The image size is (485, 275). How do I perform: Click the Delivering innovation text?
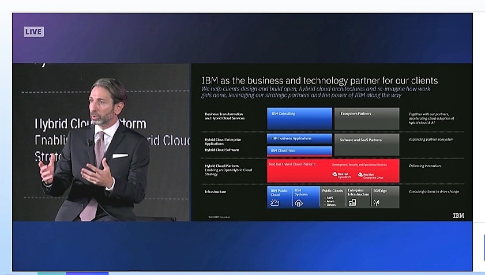[424, 166]
